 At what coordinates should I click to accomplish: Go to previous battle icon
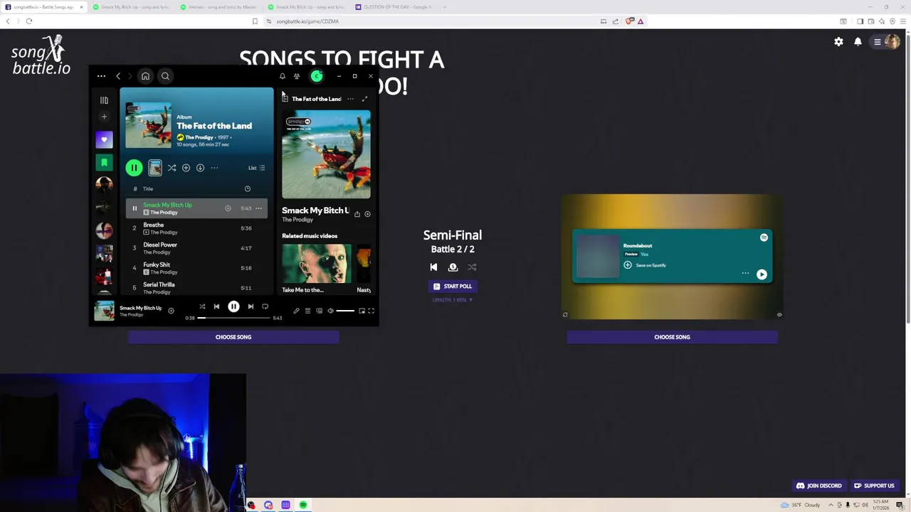[433, 267]
